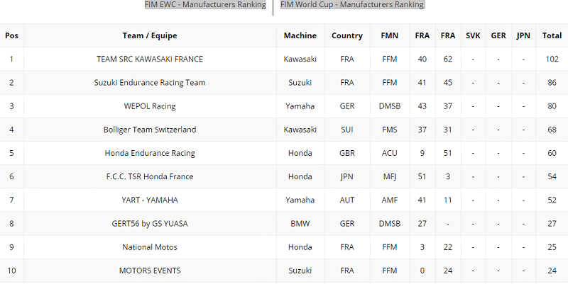Image resolution: width=568 pixels, height=284 pixels.
Task: Select Suzuki Endurance Racing Team entry
Action: tap(150, 83)
